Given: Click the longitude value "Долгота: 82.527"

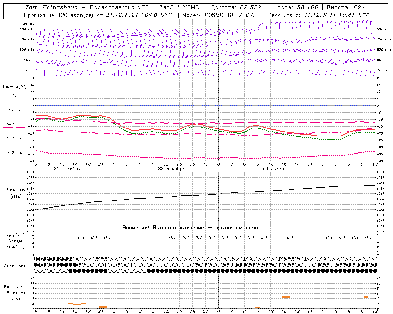Looking at the screenshot, I should point(236,7).
